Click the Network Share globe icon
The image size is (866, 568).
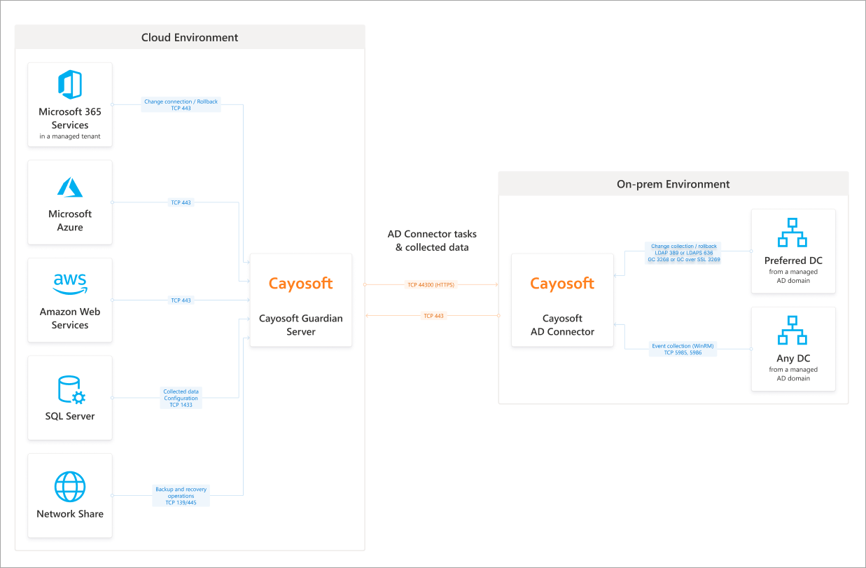(x=70, y=487)
